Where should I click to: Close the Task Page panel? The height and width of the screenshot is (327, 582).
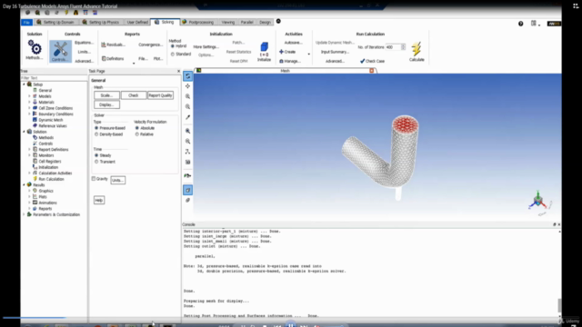tap(178, 71)
